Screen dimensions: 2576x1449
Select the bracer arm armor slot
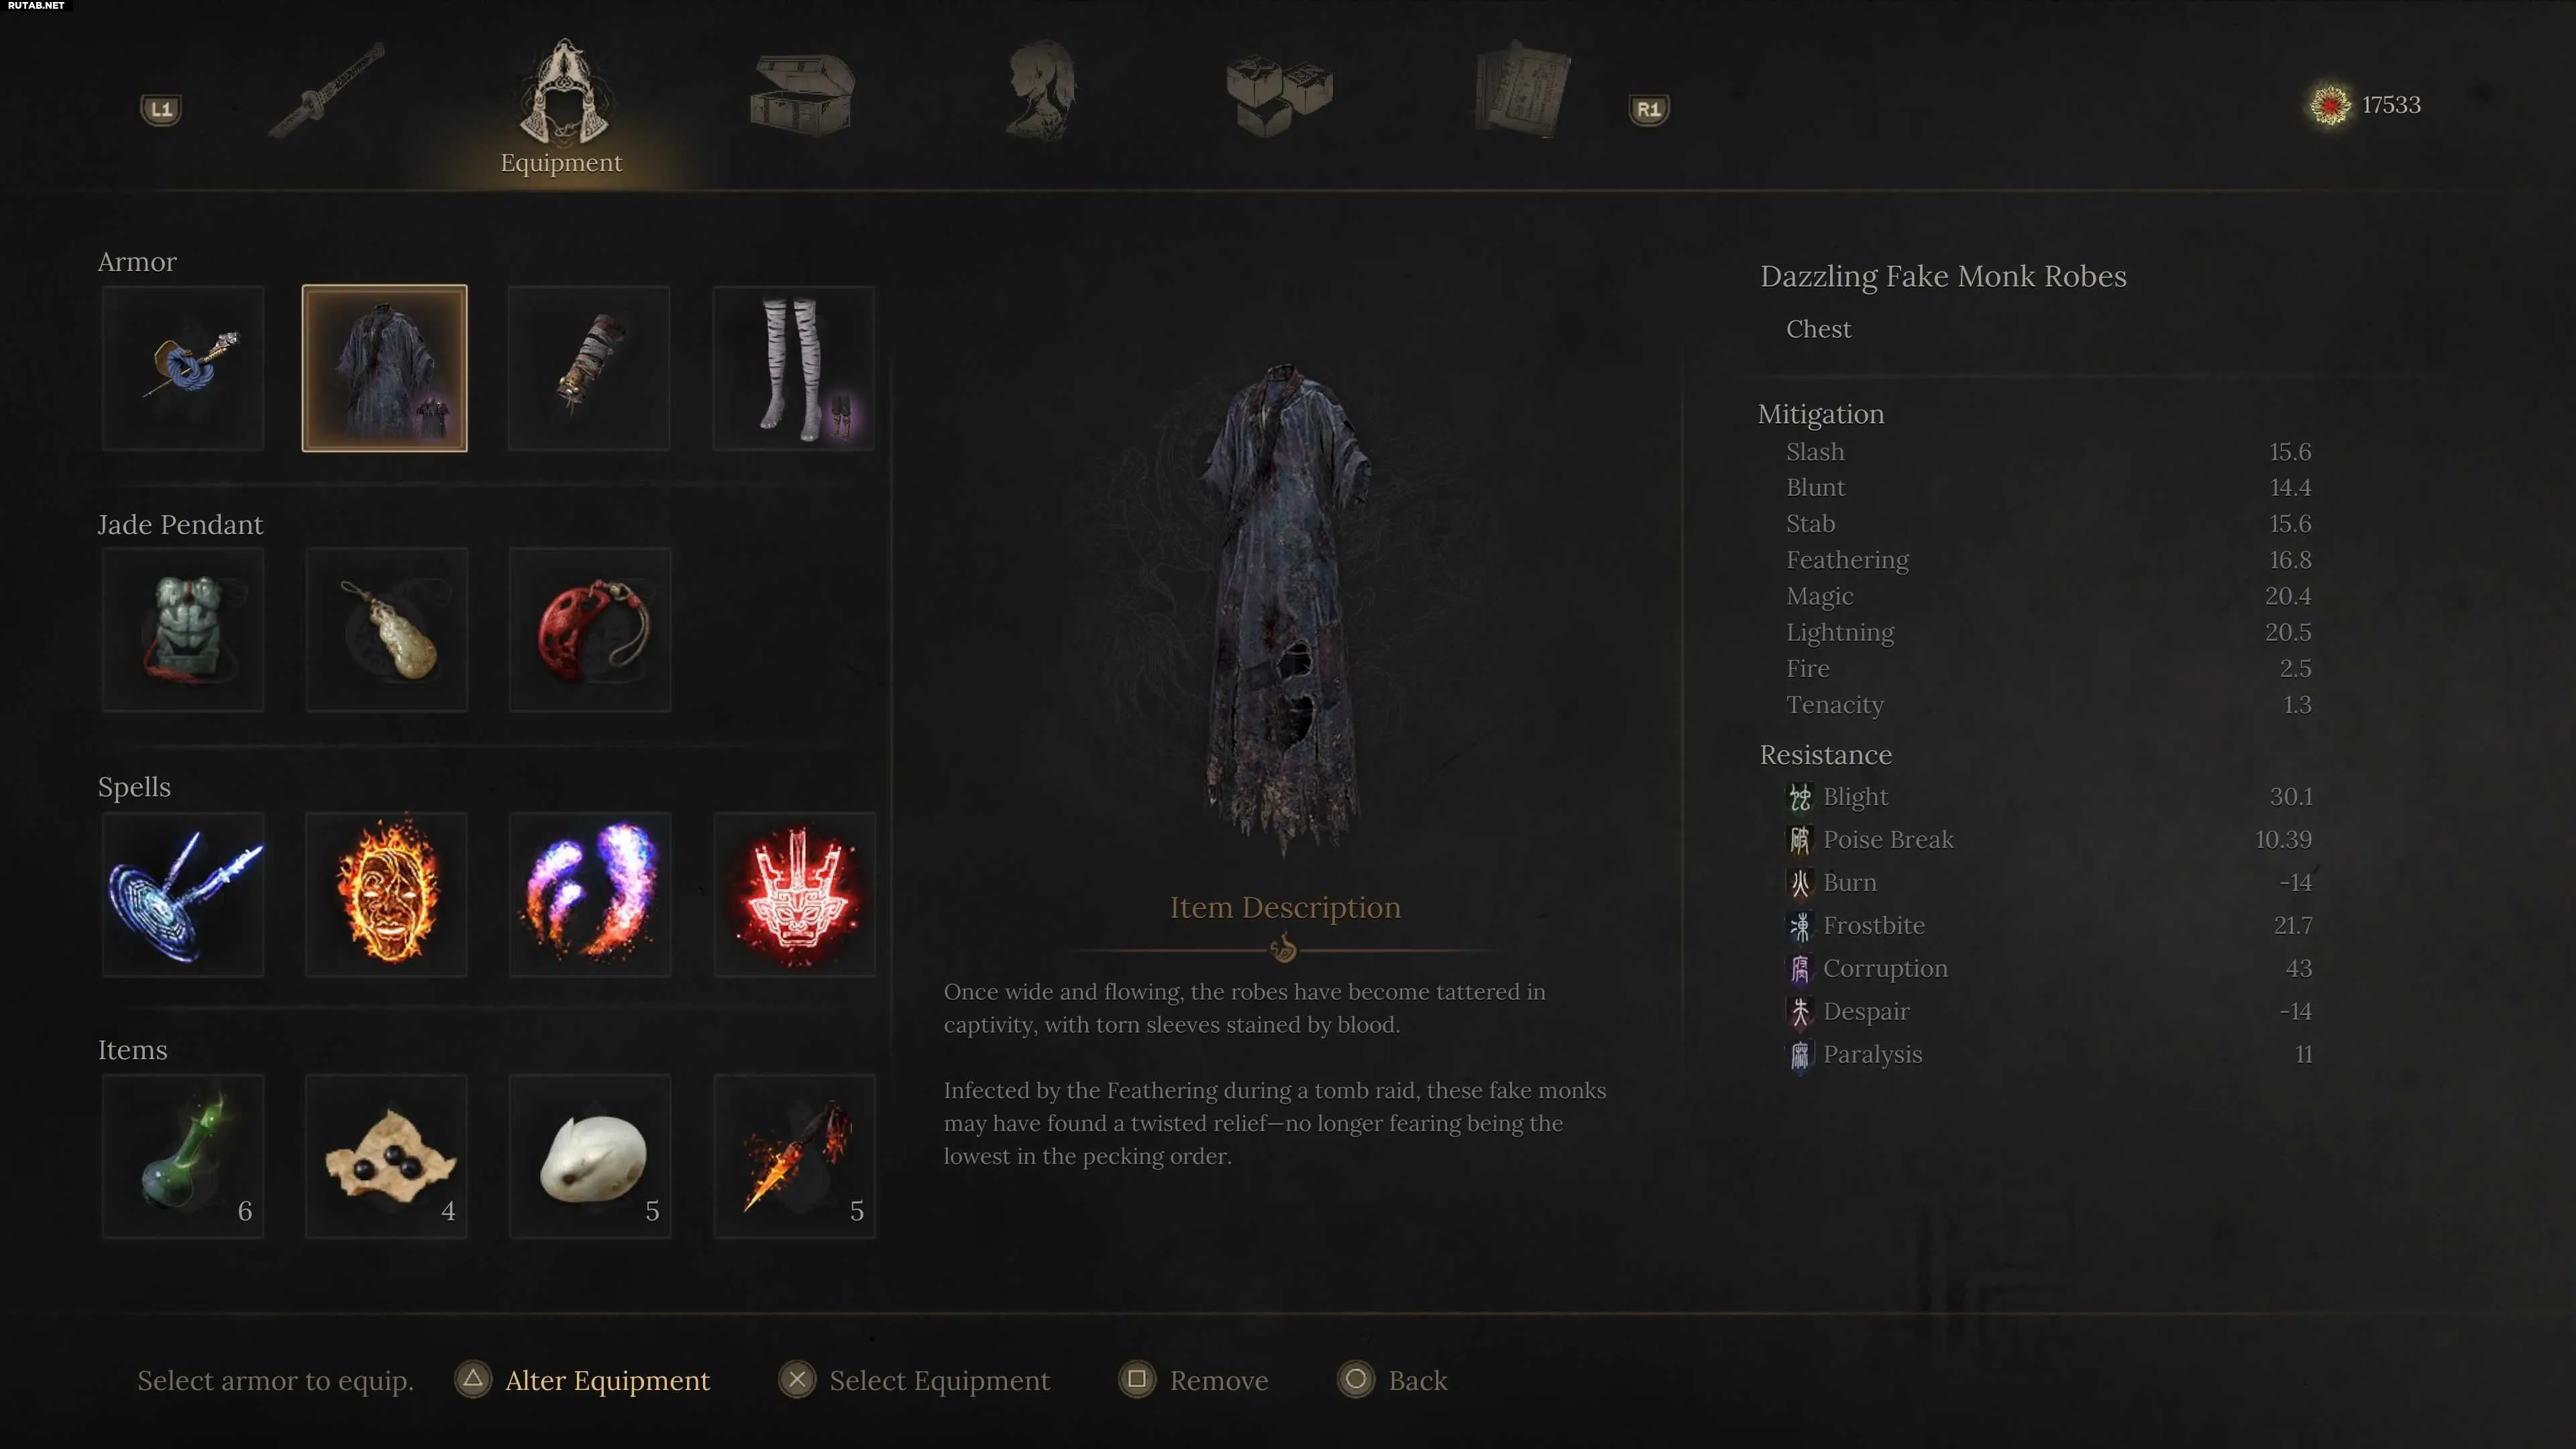click(x=589, y=368)
